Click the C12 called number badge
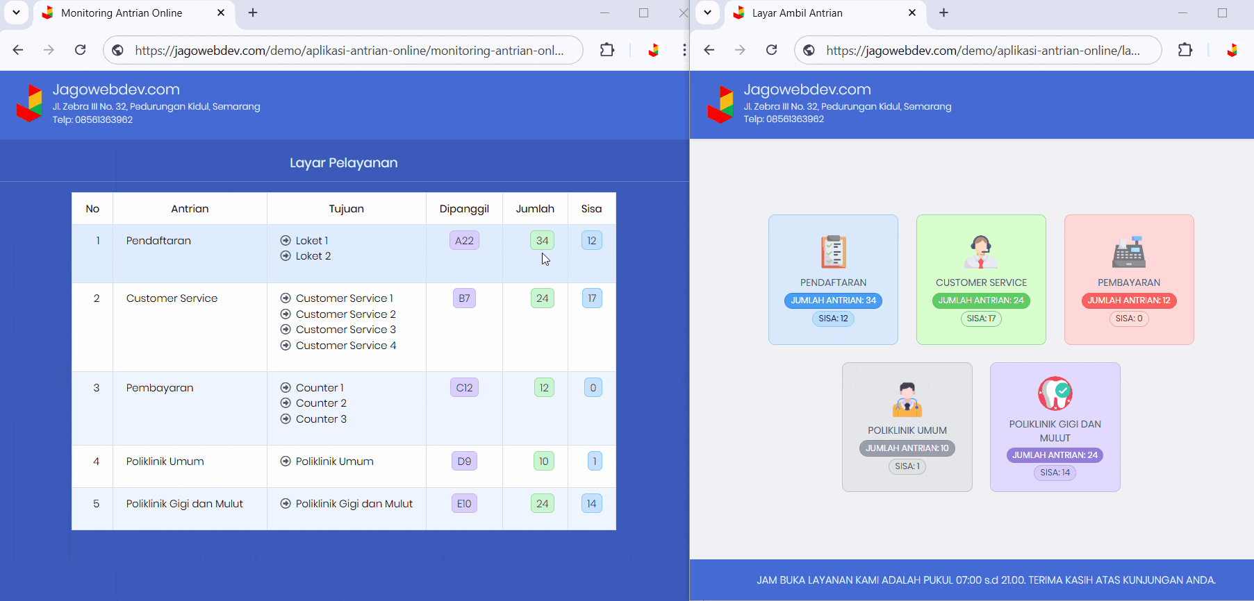The image size is (1254, 601). (464, 388)
